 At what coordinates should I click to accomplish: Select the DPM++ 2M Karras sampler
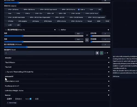coord(12,10)
